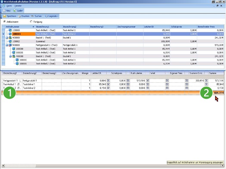
Task: Click the horizontal scrollbar right arrow
Action: click(x=223, y=166)
